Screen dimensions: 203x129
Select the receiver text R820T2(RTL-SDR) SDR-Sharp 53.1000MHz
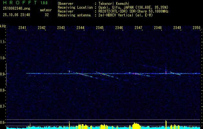point(134,11)
